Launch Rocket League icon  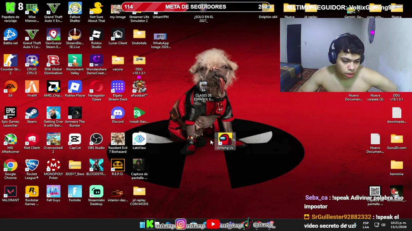pyautogui.click(x=32, y=169)
